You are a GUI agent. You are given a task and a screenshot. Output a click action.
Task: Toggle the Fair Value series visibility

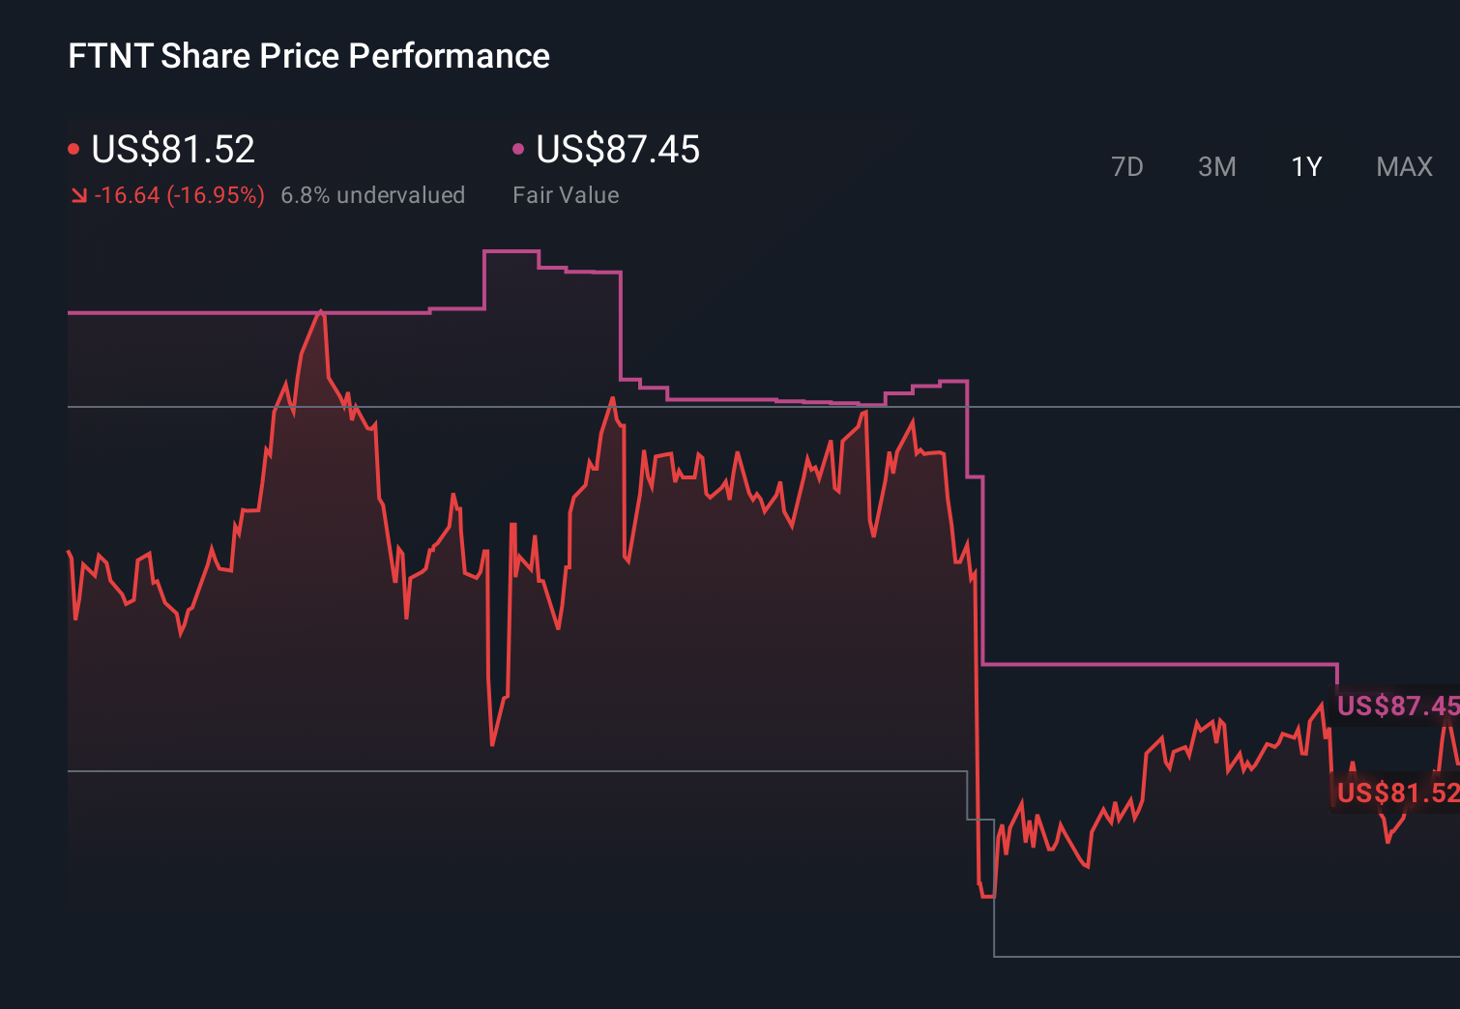[x=617, y=150]
